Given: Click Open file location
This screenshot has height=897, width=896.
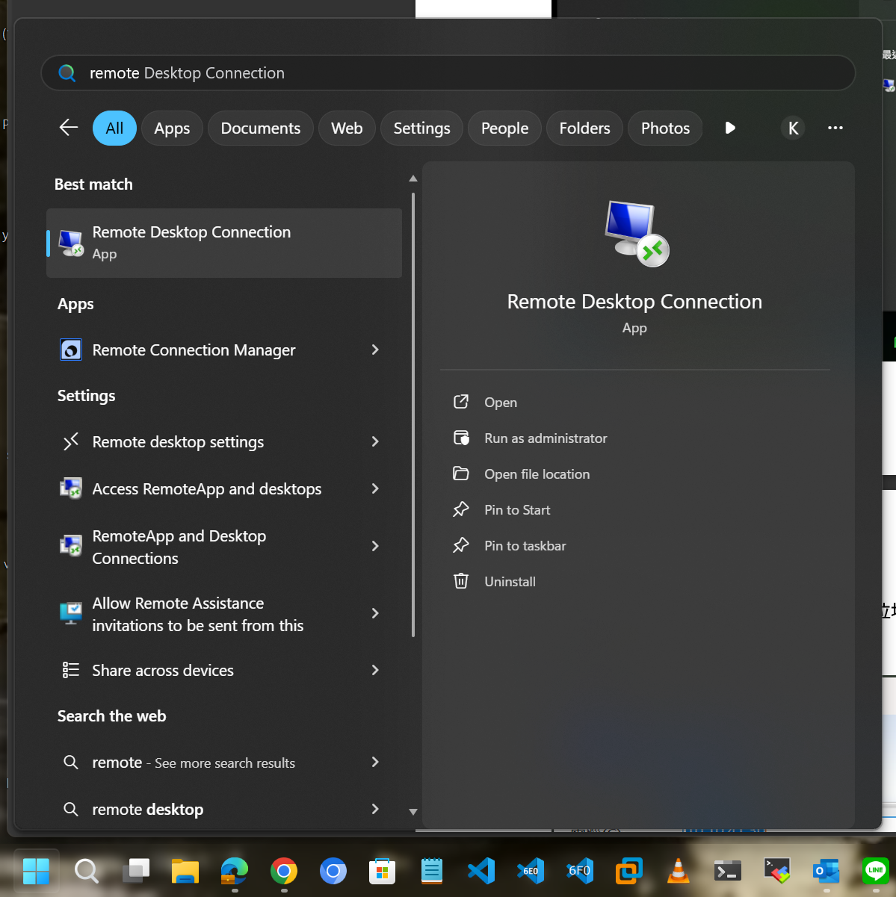Looking at the screenshot, I should (537, 474).
